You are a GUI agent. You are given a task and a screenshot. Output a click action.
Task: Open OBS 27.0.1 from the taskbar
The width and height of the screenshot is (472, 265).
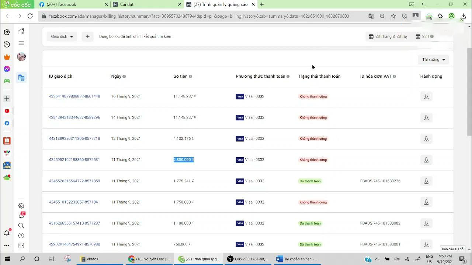pyautogui.click(x=248, y=259)
